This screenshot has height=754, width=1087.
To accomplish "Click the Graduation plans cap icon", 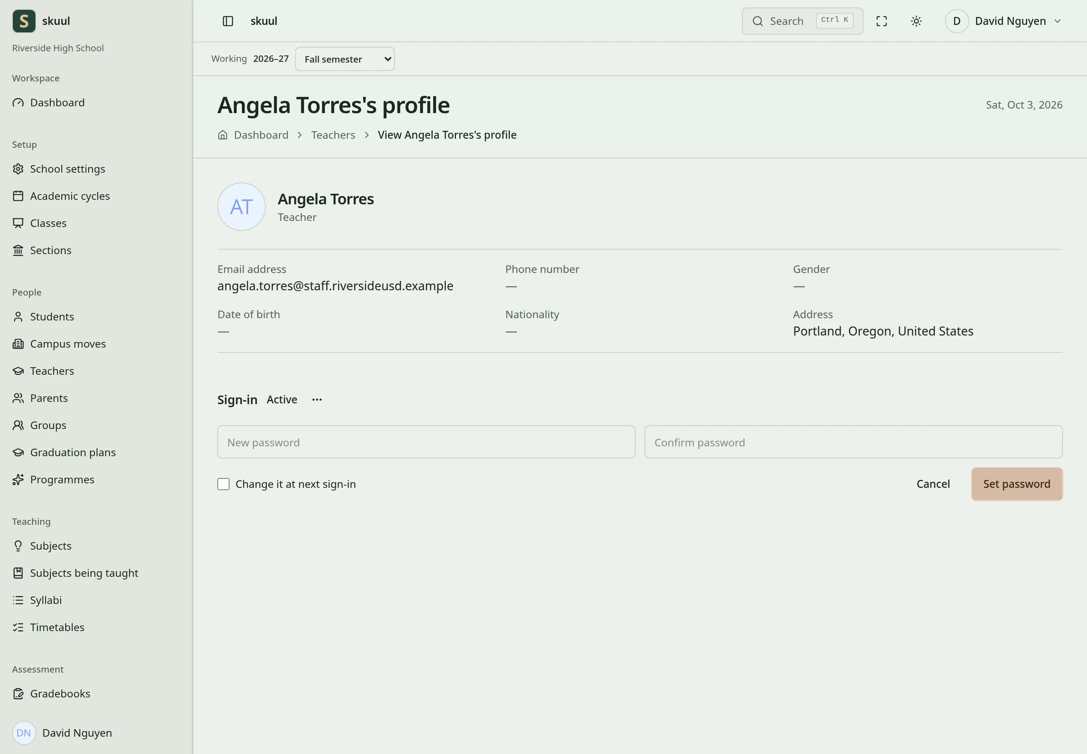I will pyautogui.click(x=18, y=453).
